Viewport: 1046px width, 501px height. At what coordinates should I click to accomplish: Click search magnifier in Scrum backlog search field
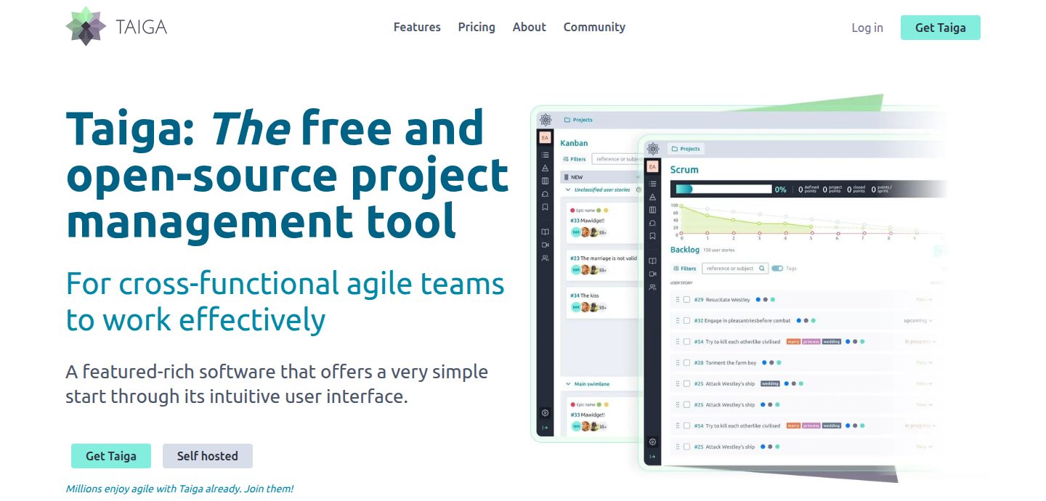[x=762, y=269]
